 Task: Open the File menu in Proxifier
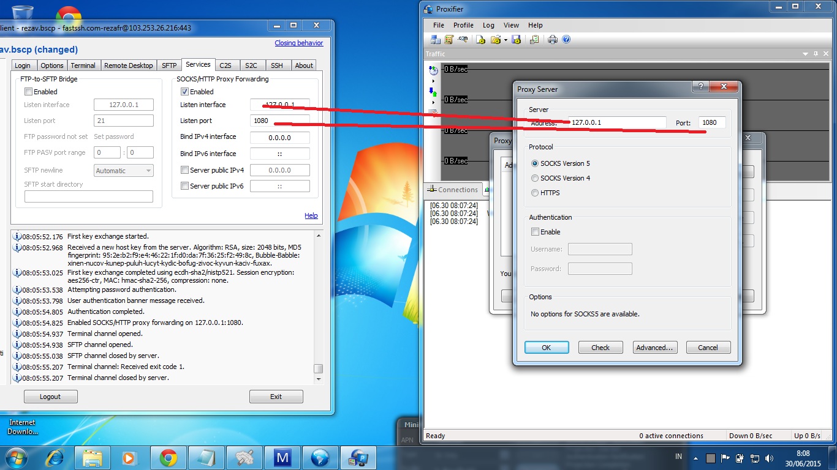[x=439, y=25]
